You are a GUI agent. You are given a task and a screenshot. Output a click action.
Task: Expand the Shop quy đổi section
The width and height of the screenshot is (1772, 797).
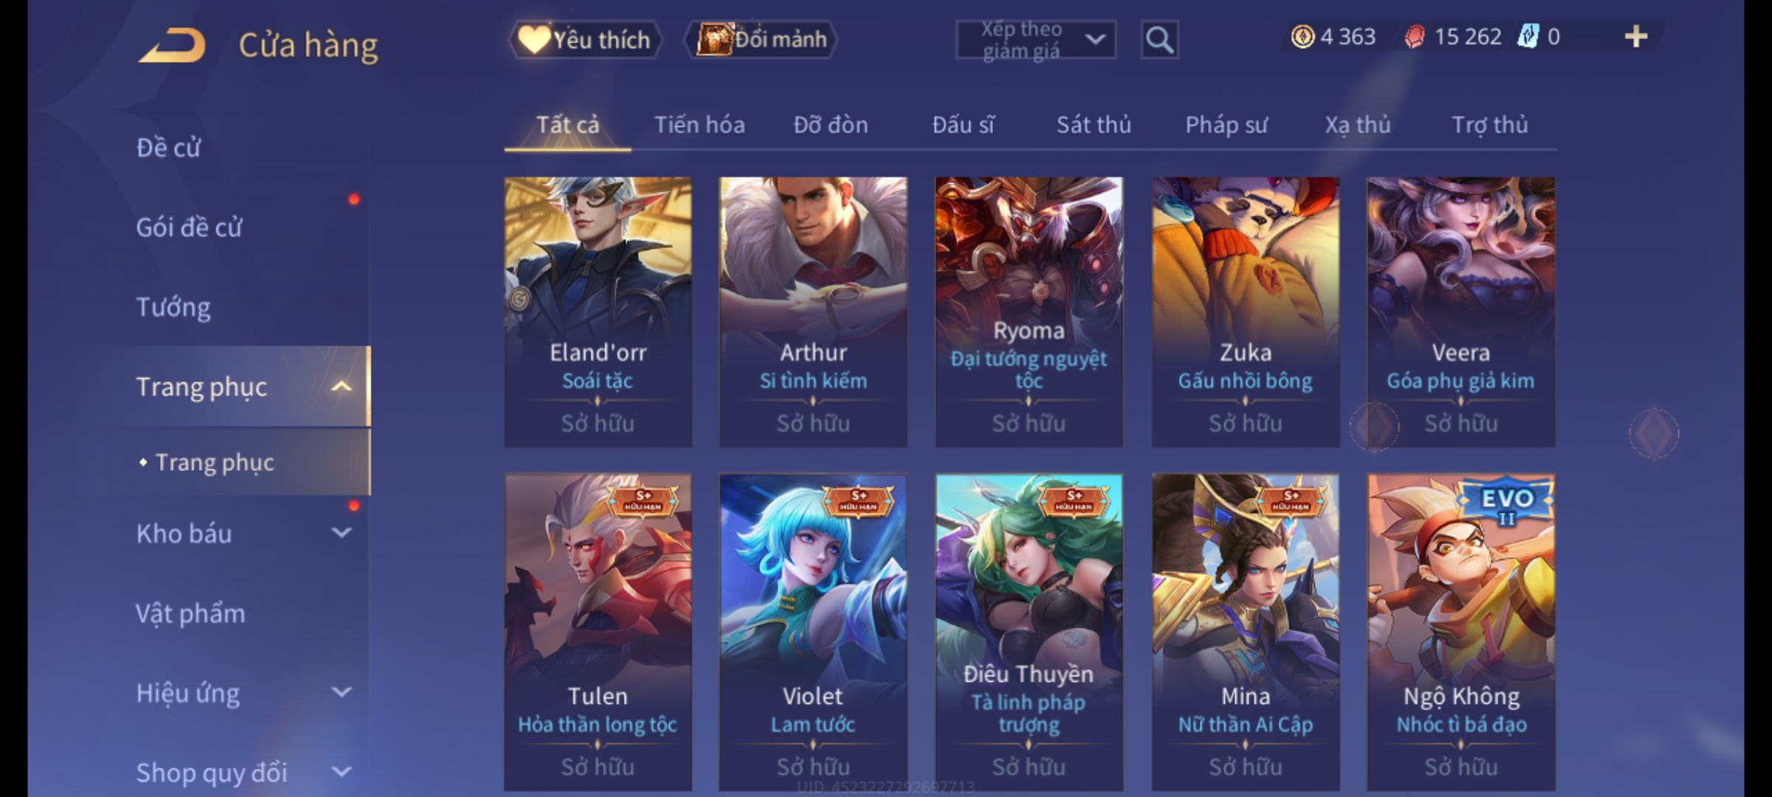[341, 772]
